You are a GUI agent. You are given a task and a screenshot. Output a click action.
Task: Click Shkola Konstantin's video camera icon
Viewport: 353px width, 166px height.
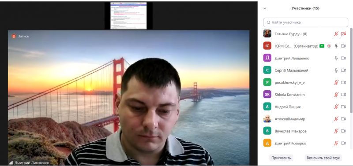343,95
